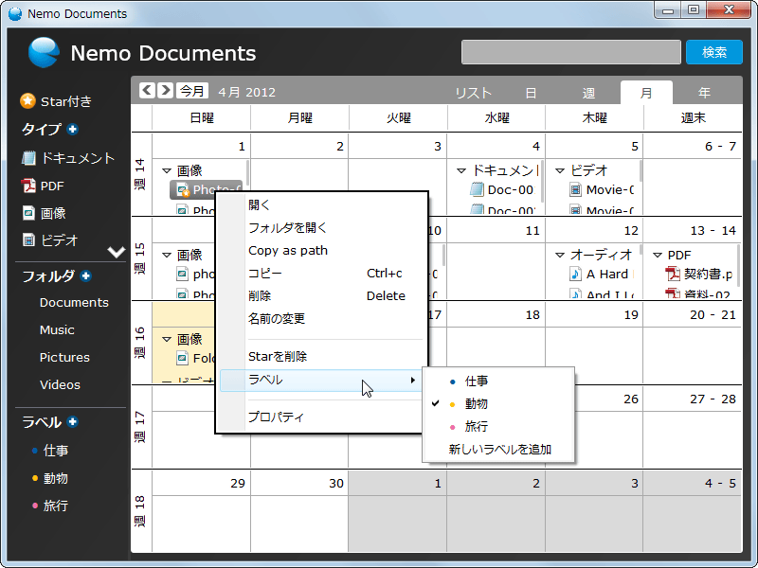Click the 画像 picture icon in the sidebar
The width and height of the screenshot is (758, 568).
pyautogui.click(x=28, y=213)
